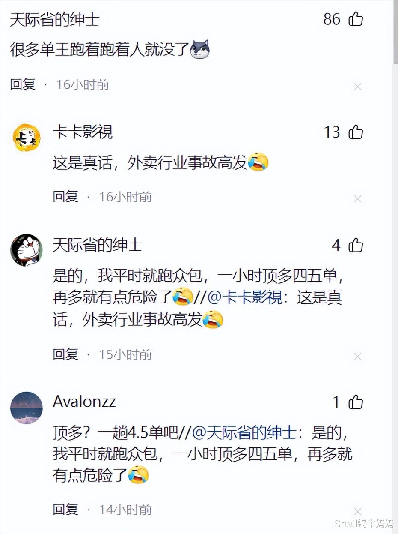Image resolution: width=398 pixels, height=534 pixels.
Task: Like the top comment with 86 likes
Action: 356,19
